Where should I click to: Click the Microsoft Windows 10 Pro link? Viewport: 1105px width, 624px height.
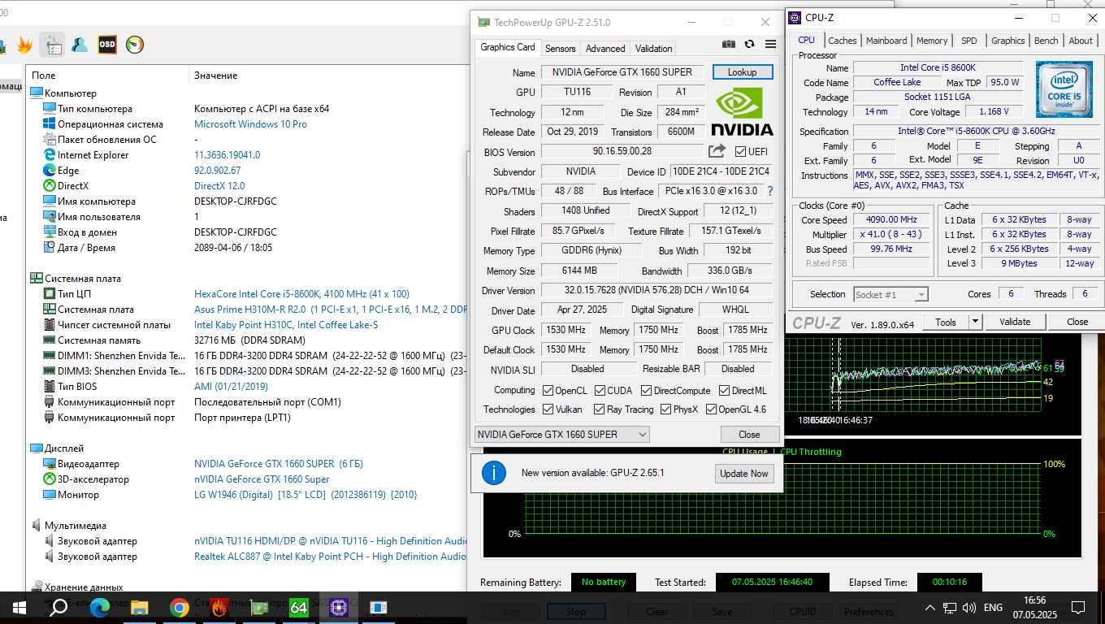(x=250, y=124)
